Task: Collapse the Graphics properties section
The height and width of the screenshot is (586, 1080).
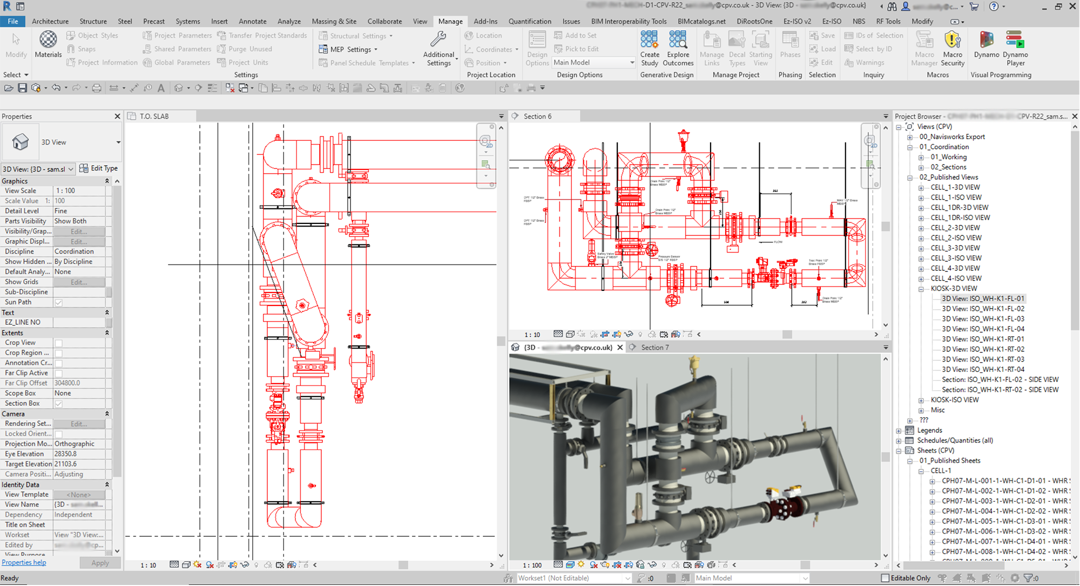Action: [107, 181]
